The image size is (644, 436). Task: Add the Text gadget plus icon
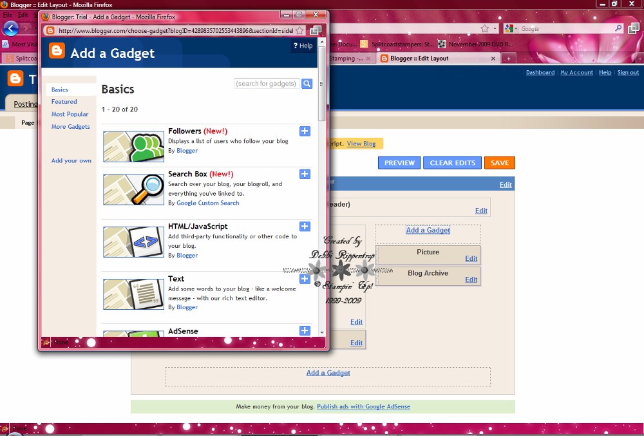click(x=305, y=279)
